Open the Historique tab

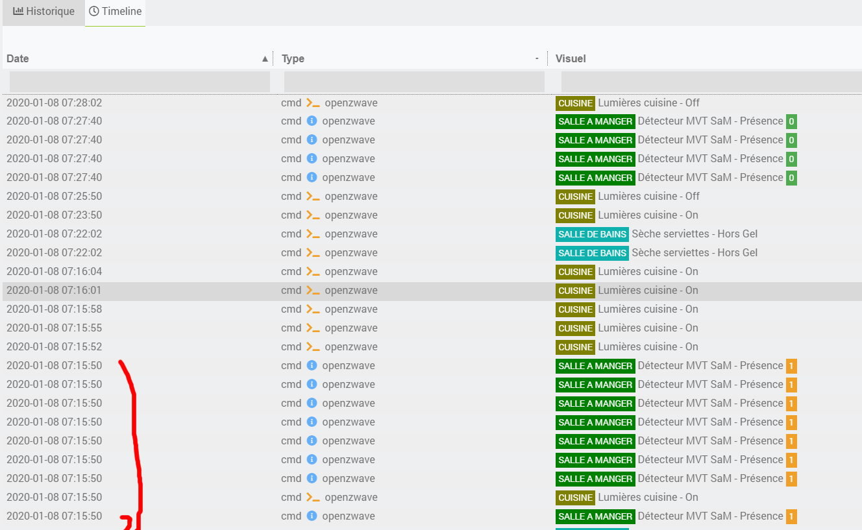point(43,12)
